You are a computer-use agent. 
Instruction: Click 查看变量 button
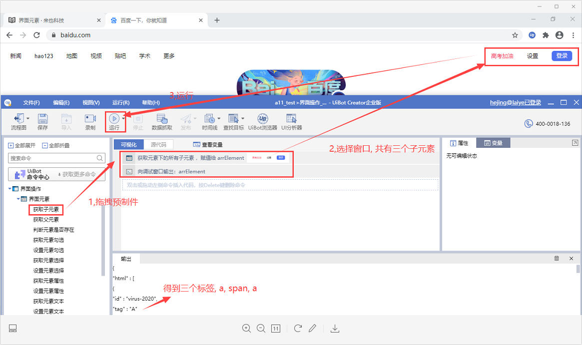(208, 145)
